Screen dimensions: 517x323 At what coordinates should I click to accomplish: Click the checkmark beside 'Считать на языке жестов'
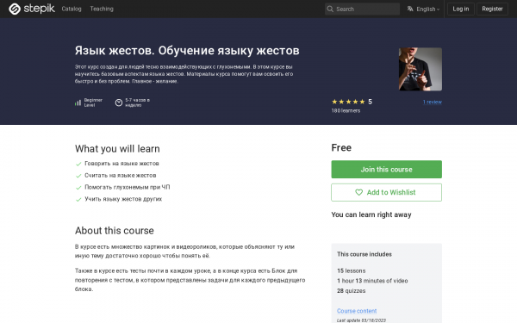coord(78,176)
